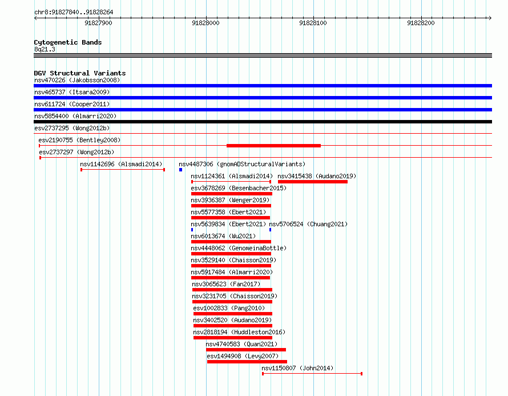Open the nsv611724 (Cooper2011) label

point(72,104)
